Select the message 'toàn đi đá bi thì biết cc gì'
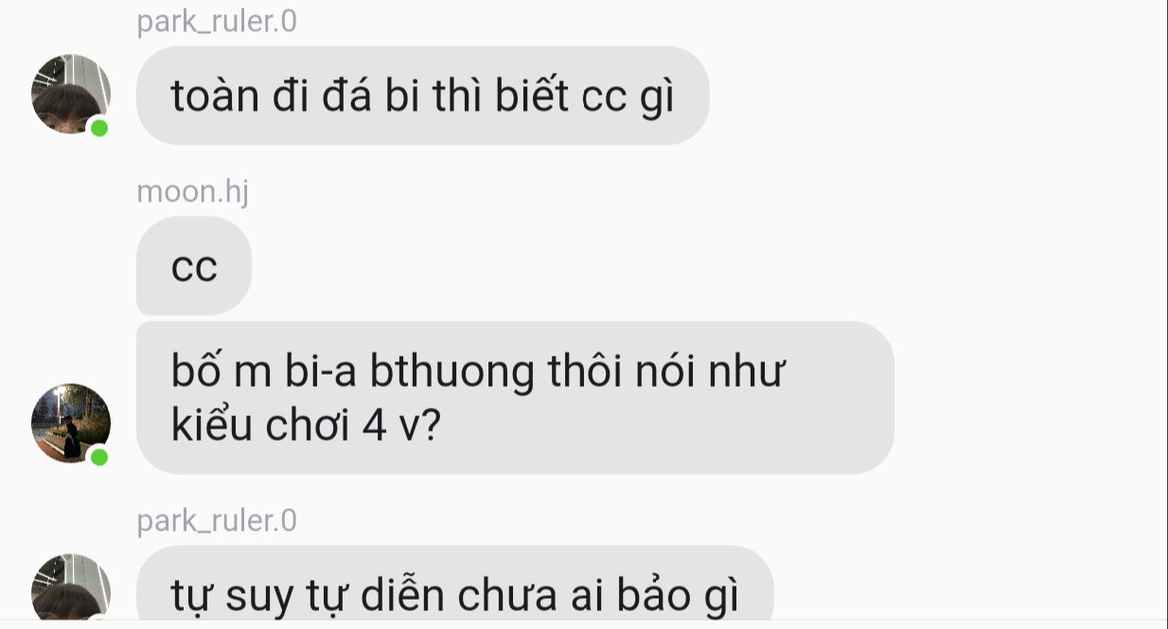1168x629 pixels. pos(422,96)
